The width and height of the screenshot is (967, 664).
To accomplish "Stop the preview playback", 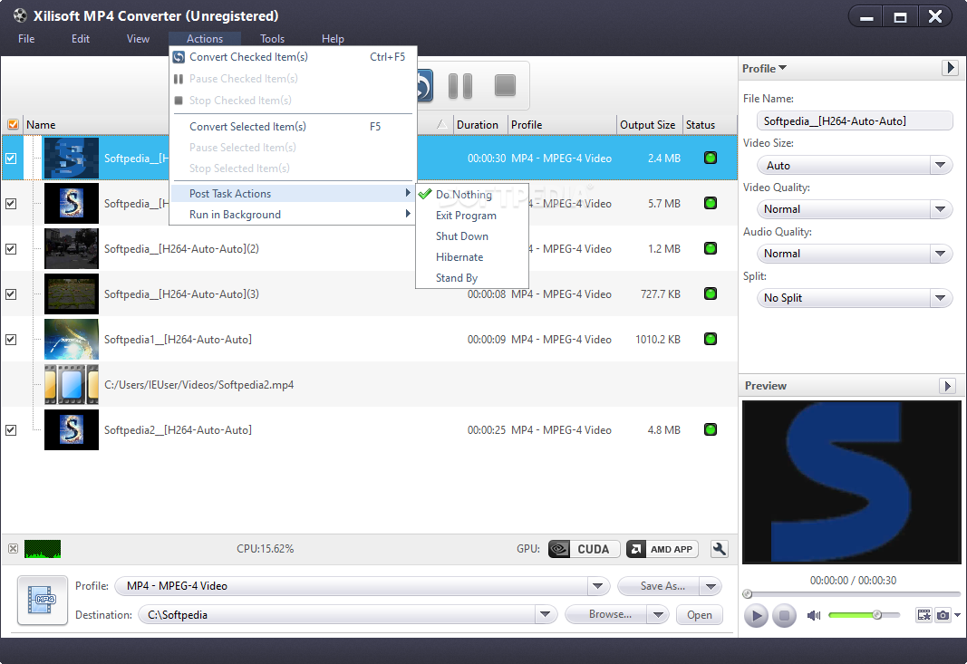I will 784,615.
